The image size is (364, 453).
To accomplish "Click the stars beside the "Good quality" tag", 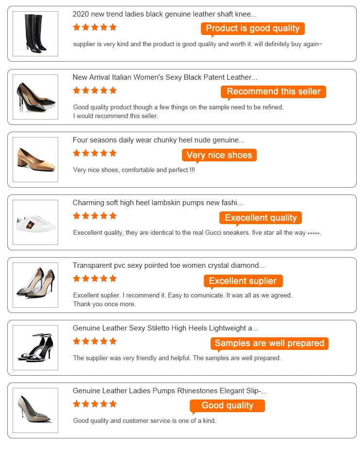I will (x=95, y=404).
